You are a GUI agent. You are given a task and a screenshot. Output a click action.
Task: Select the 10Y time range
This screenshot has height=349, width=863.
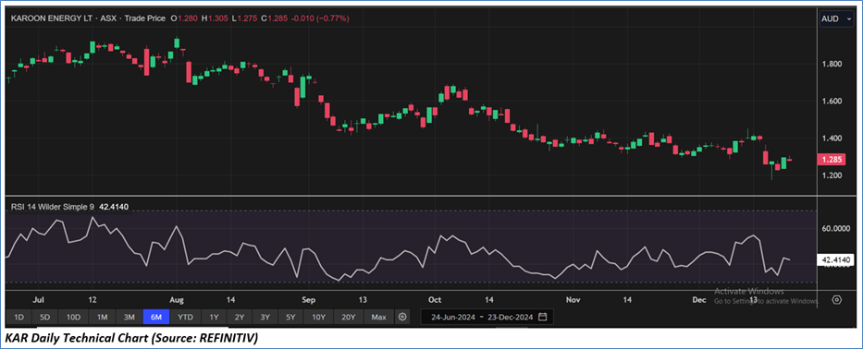tap(319, 317)
